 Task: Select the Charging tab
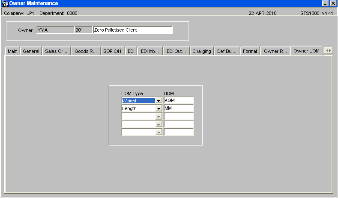201,51
